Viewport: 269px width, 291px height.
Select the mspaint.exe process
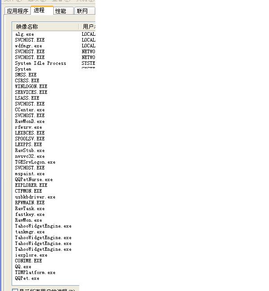click(x=30, y=174)
